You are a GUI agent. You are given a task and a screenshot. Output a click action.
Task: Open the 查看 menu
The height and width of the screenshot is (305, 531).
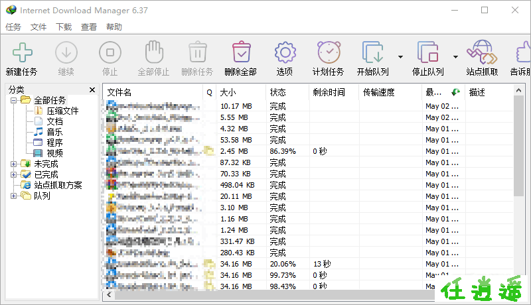pos(89,27)
